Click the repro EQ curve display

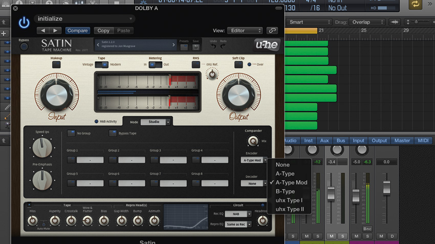pos(186,217)
